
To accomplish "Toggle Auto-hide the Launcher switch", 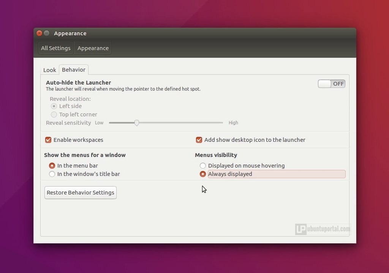I will click(331, 84).
